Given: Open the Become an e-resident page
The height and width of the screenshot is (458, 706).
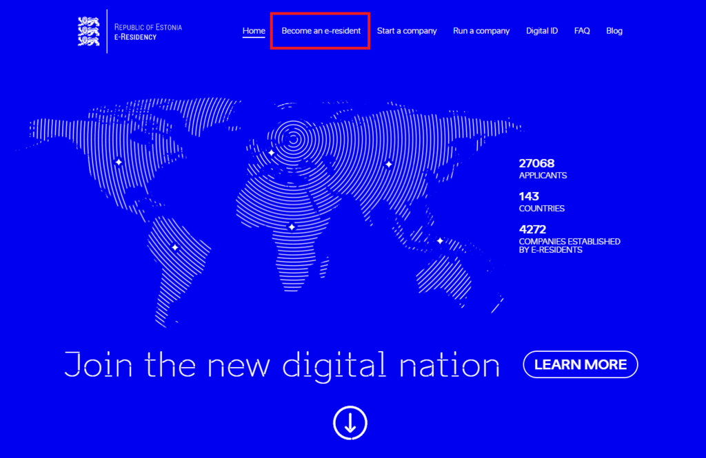Looking at the screenshot, I should click(321, 31).
